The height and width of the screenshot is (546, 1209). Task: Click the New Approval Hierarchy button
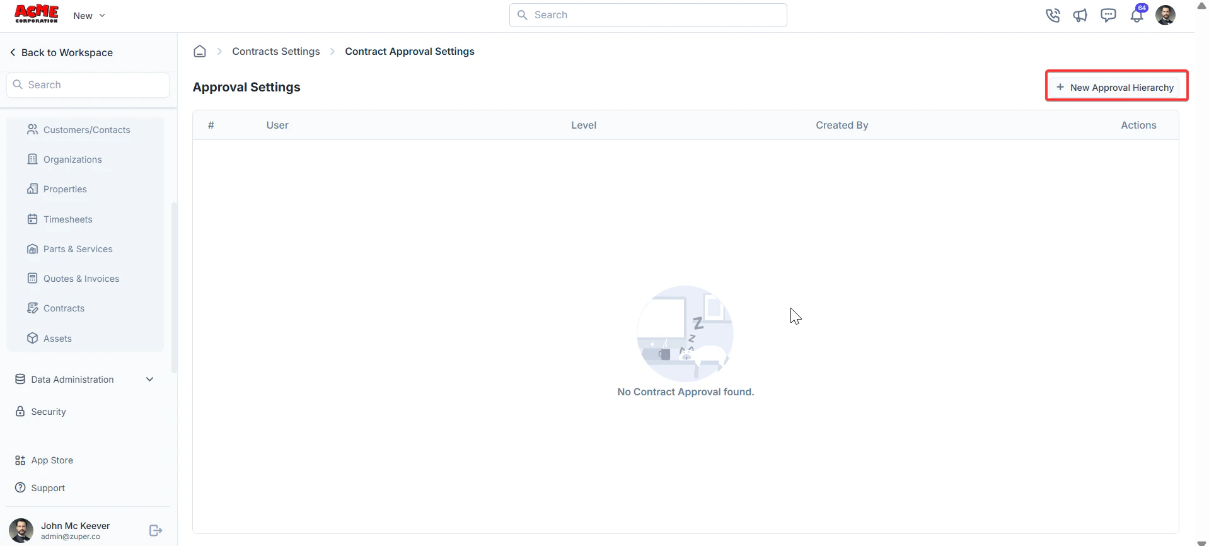coord(1114,88)
